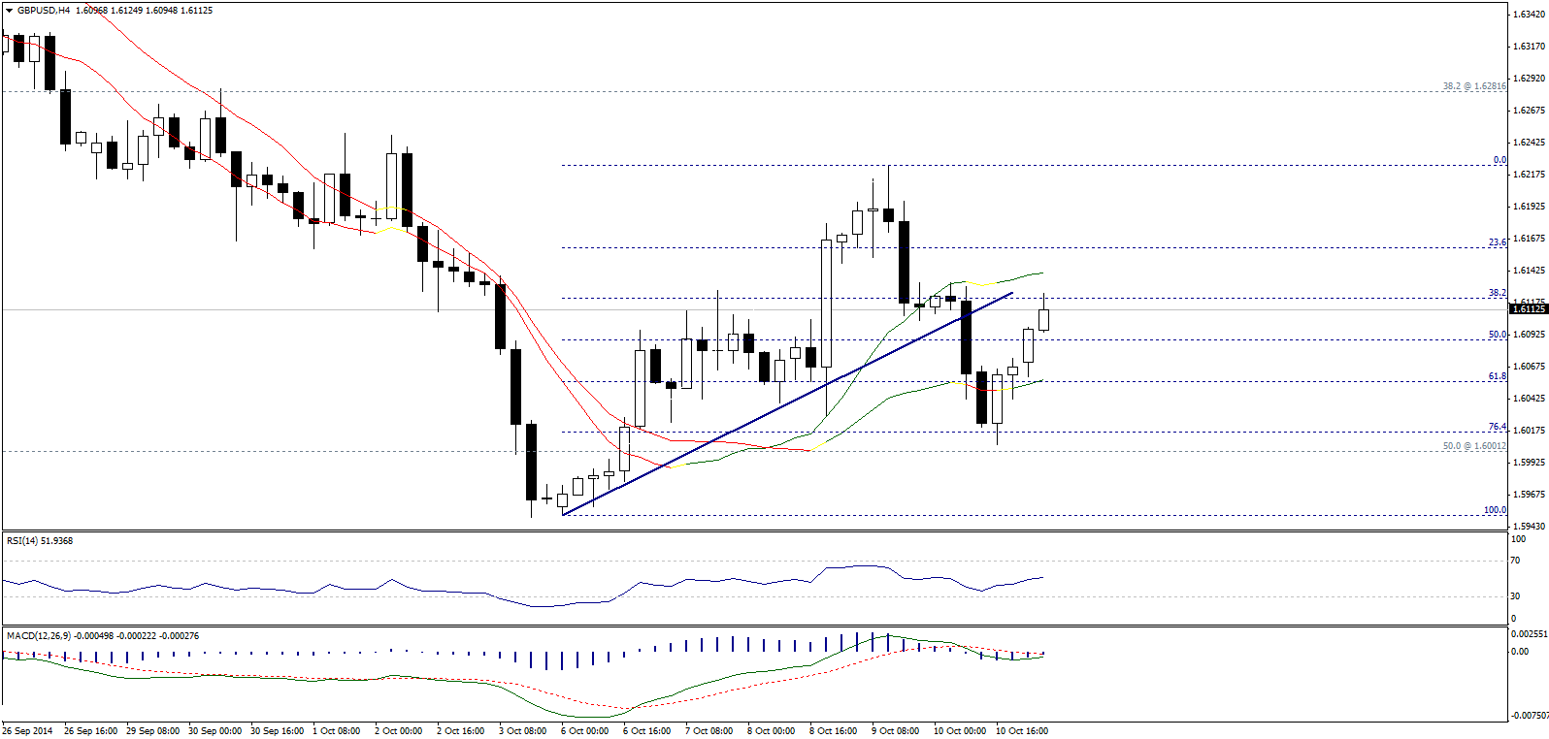Image resolution: width=1549 pixels, height=739 pixels.
Task: Click the '26 Sep 2014' date label
Action: pos(28,730)
